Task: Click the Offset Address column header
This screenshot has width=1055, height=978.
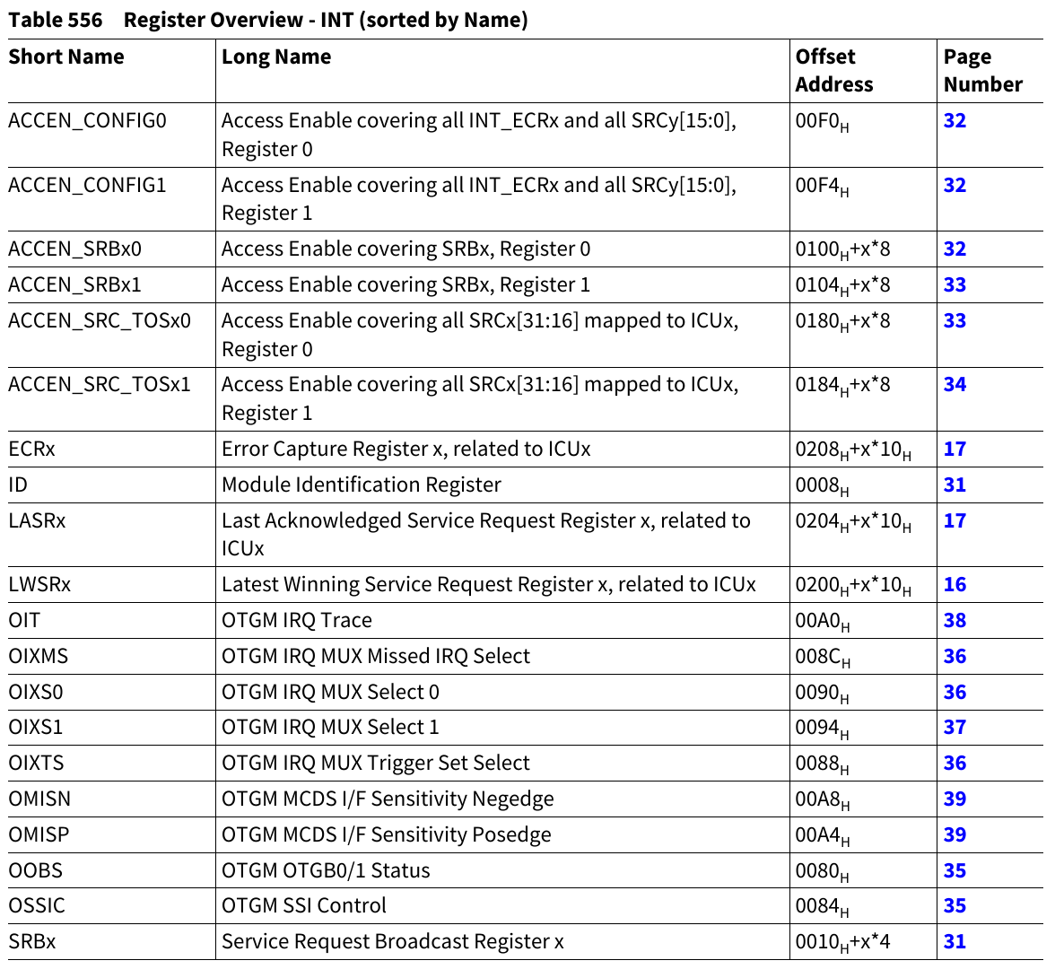Action: [833, 71]
